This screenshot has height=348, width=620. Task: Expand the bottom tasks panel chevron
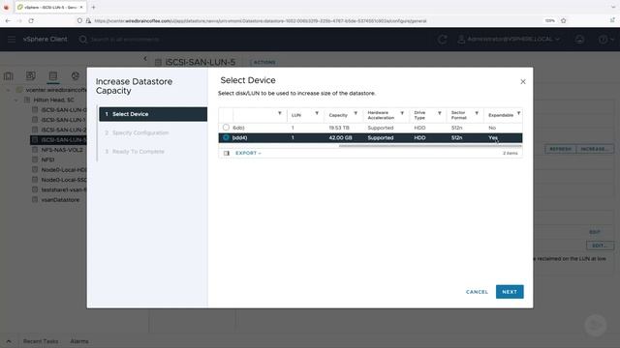pos(9,341)
